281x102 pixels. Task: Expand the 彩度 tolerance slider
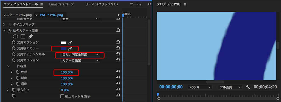pyautogui.click(x=12, y=84)
